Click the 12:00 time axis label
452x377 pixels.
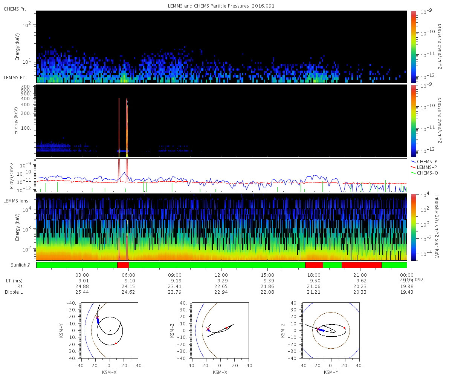point(221,274)
